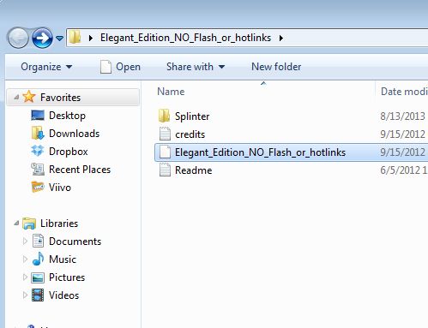This screenshot has width=428, height=328.
Task: Open the Share with dropdown
Action: point(196,67)
